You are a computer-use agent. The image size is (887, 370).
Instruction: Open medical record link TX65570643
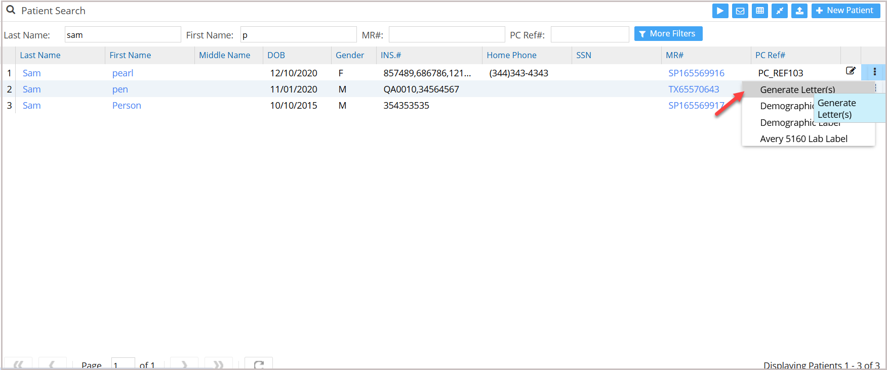pos(693,89)
